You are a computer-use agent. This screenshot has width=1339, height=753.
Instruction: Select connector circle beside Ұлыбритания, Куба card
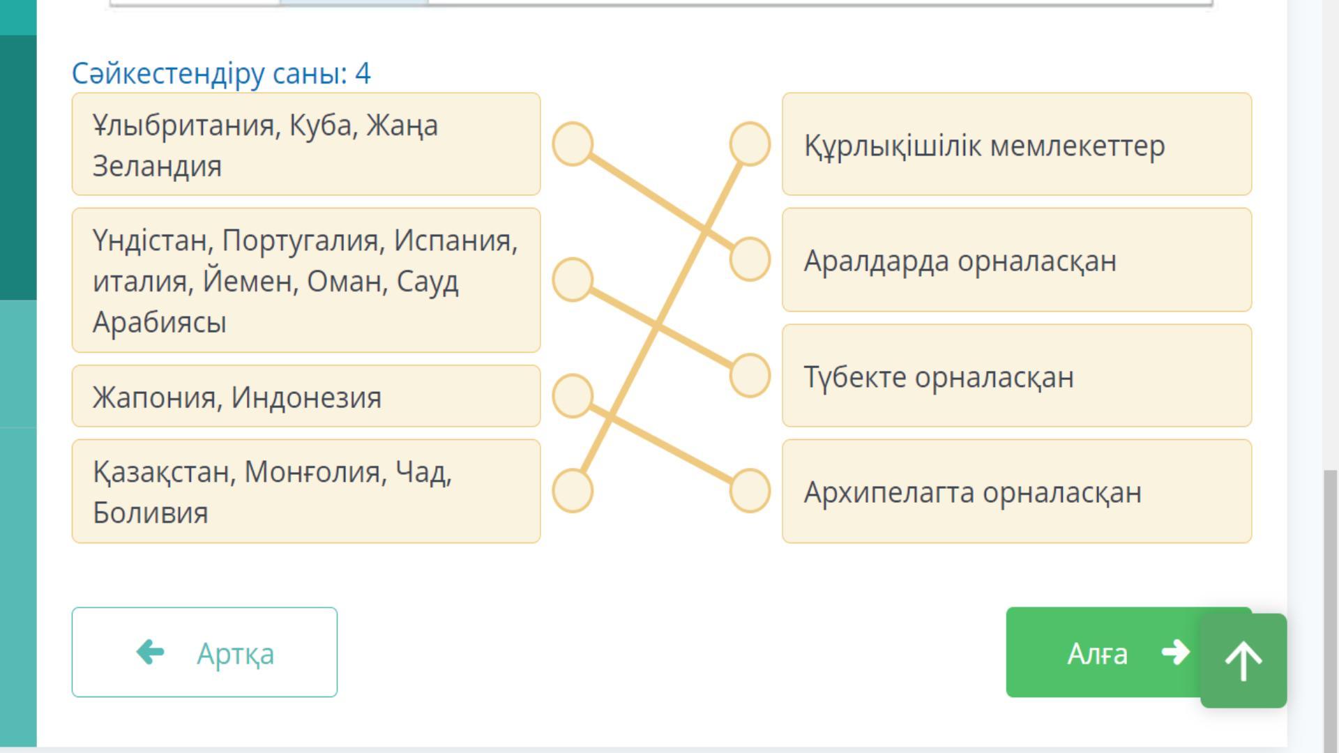click(x=573, y=144)
